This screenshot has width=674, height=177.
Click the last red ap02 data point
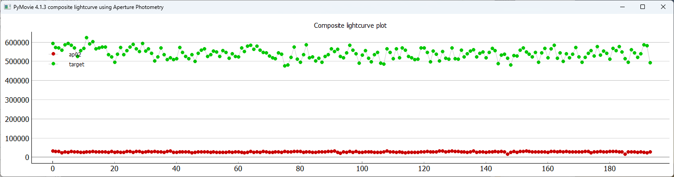coord(650,152)
